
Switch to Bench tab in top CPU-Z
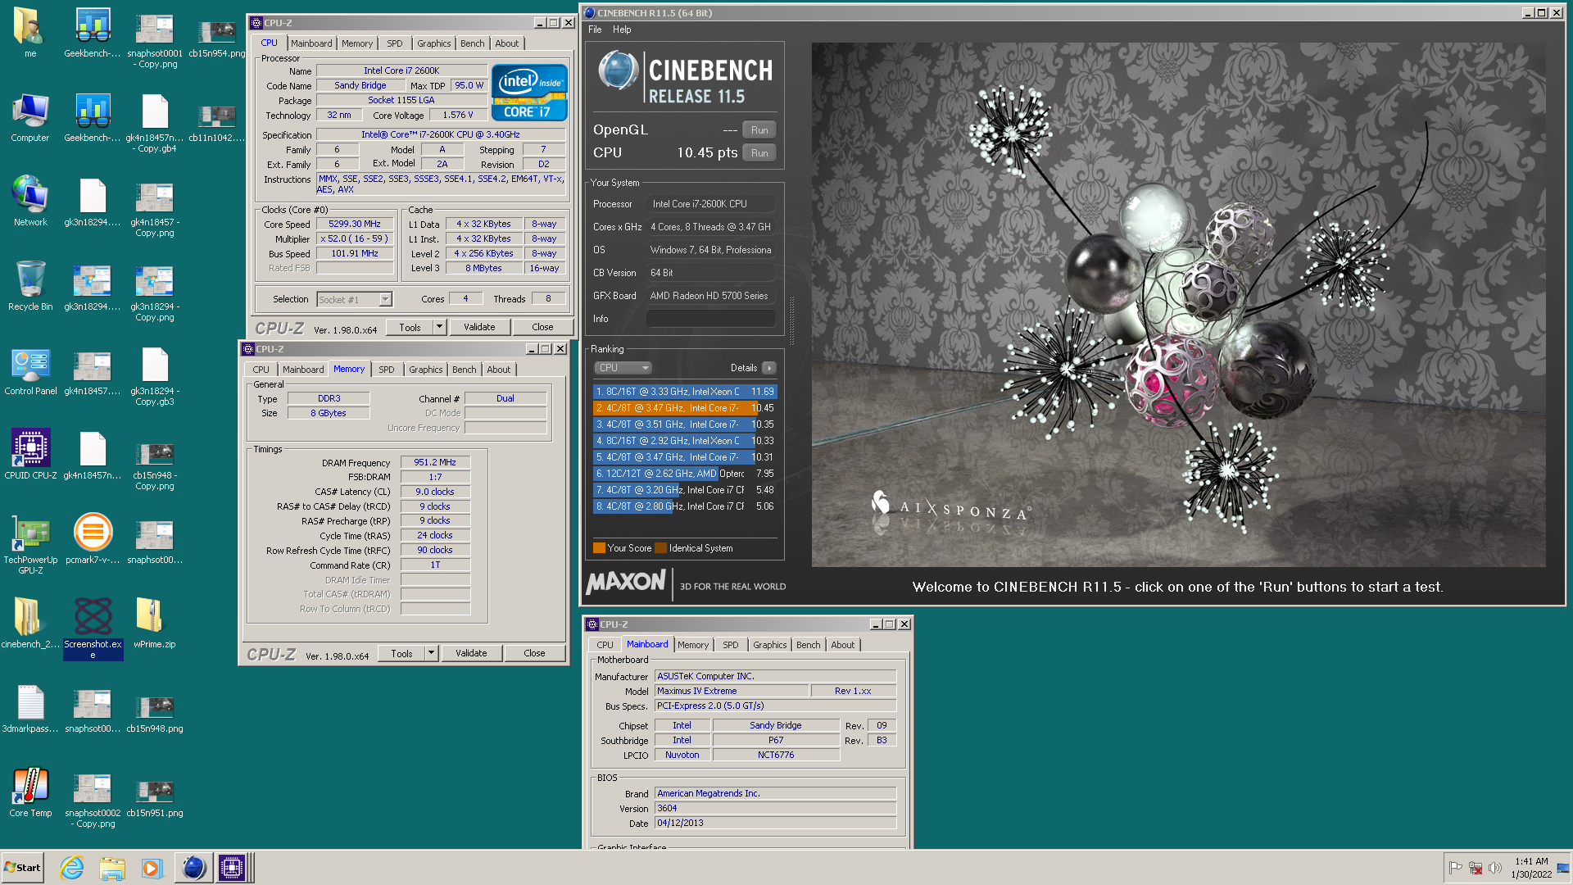[472, 43]
